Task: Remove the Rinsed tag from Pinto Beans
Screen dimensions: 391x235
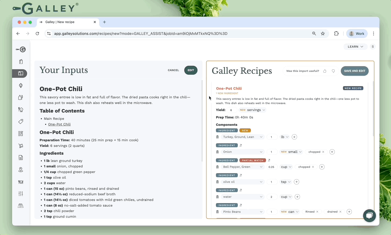Action: [317, 212]
